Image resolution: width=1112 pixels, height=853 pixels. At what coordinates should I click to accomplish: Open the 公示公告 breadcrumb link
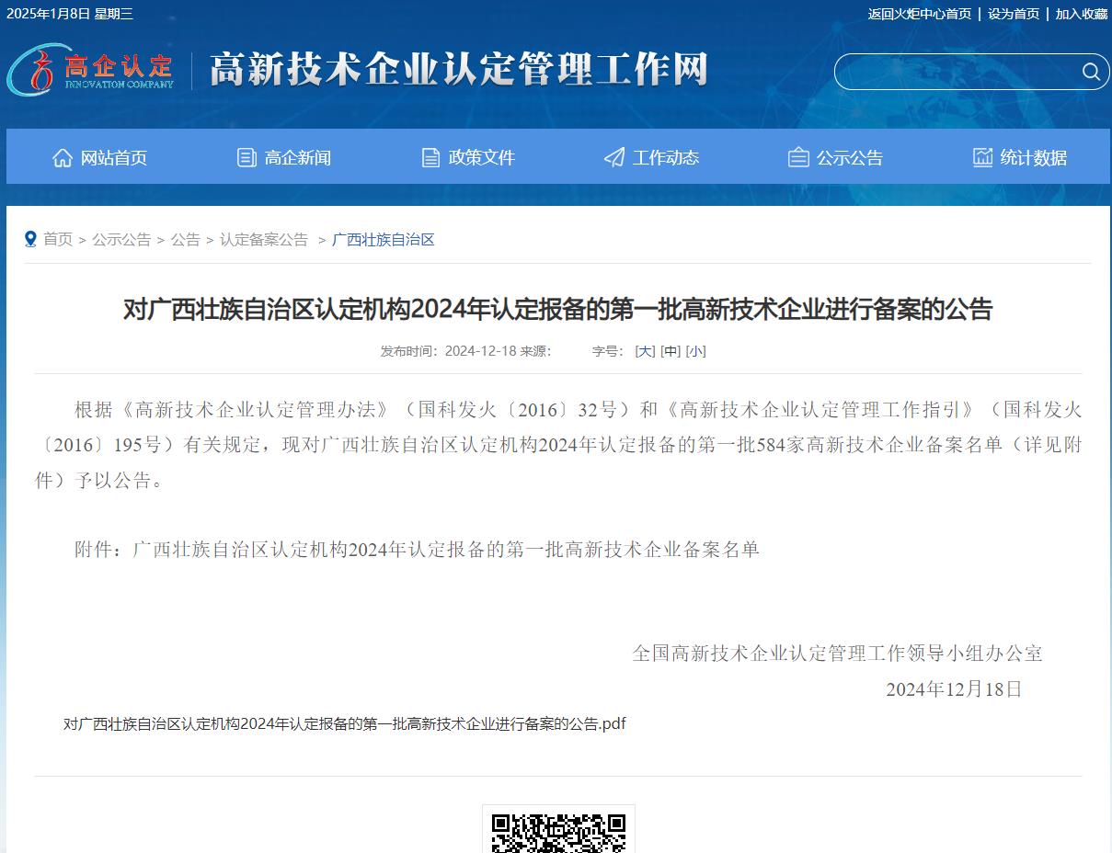(121, 240)
